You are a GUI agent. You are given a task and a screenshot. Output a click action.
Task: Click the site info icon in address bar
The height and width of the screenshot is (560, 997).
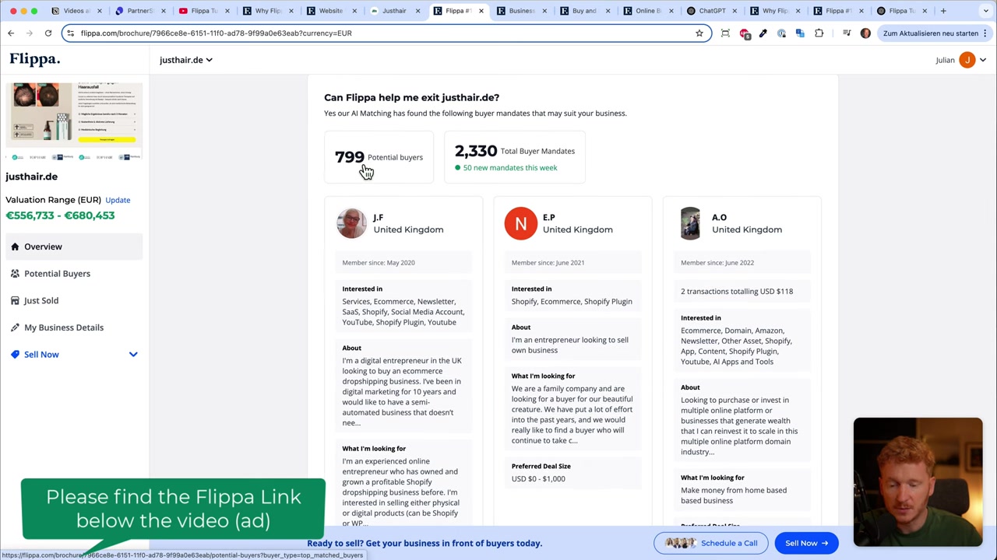70,33
